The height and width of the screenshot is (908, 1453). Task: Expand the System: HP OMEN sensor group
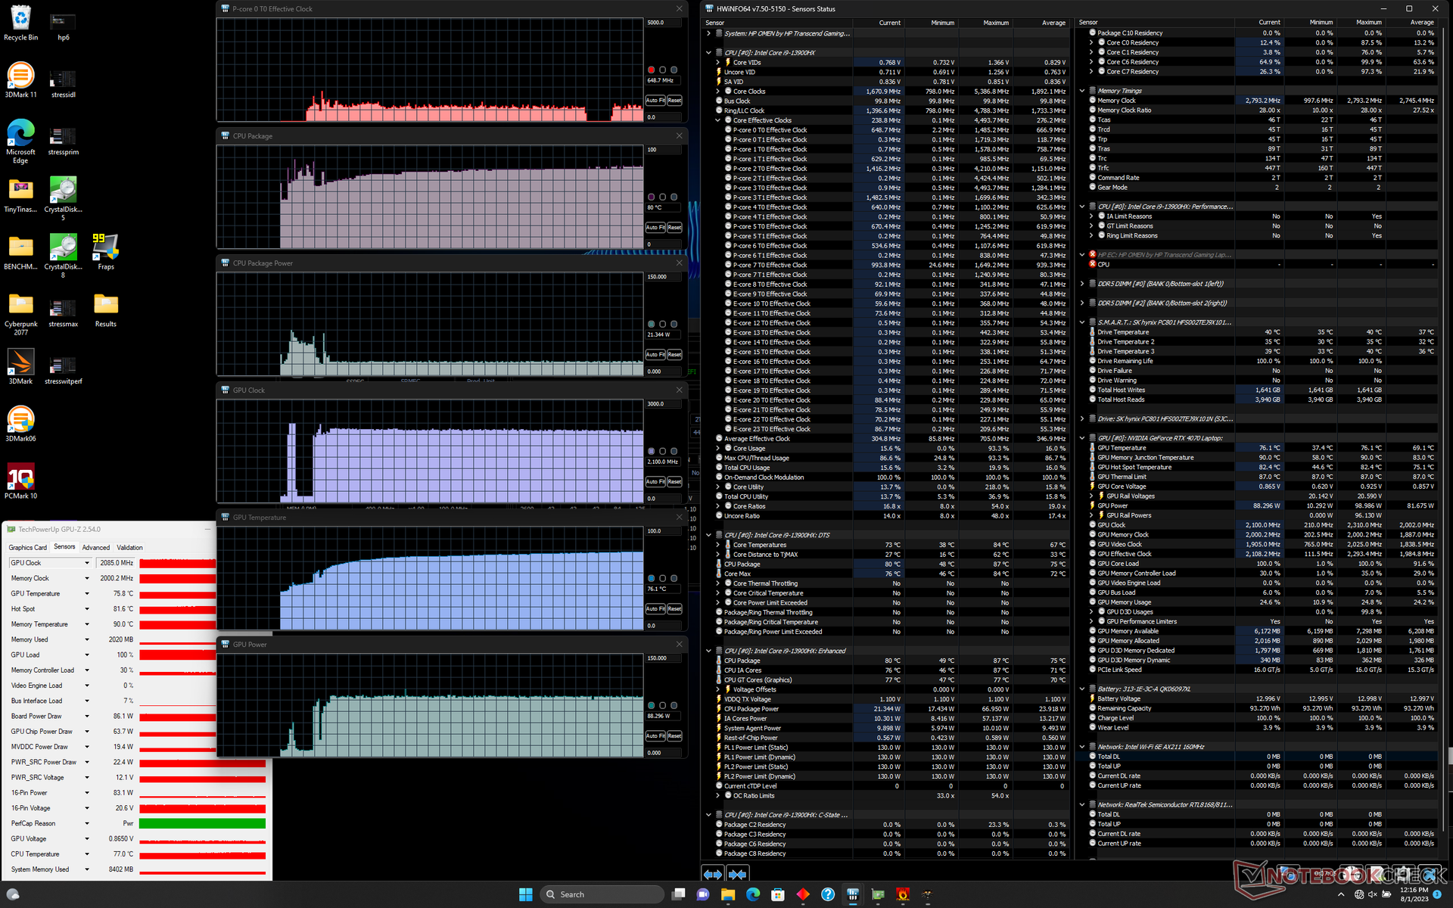(x=709, y=33)
